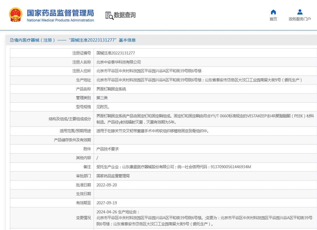Select the 生效日期 label cell
This screenshot has width=317, height=230.
[x=52, y=194]
